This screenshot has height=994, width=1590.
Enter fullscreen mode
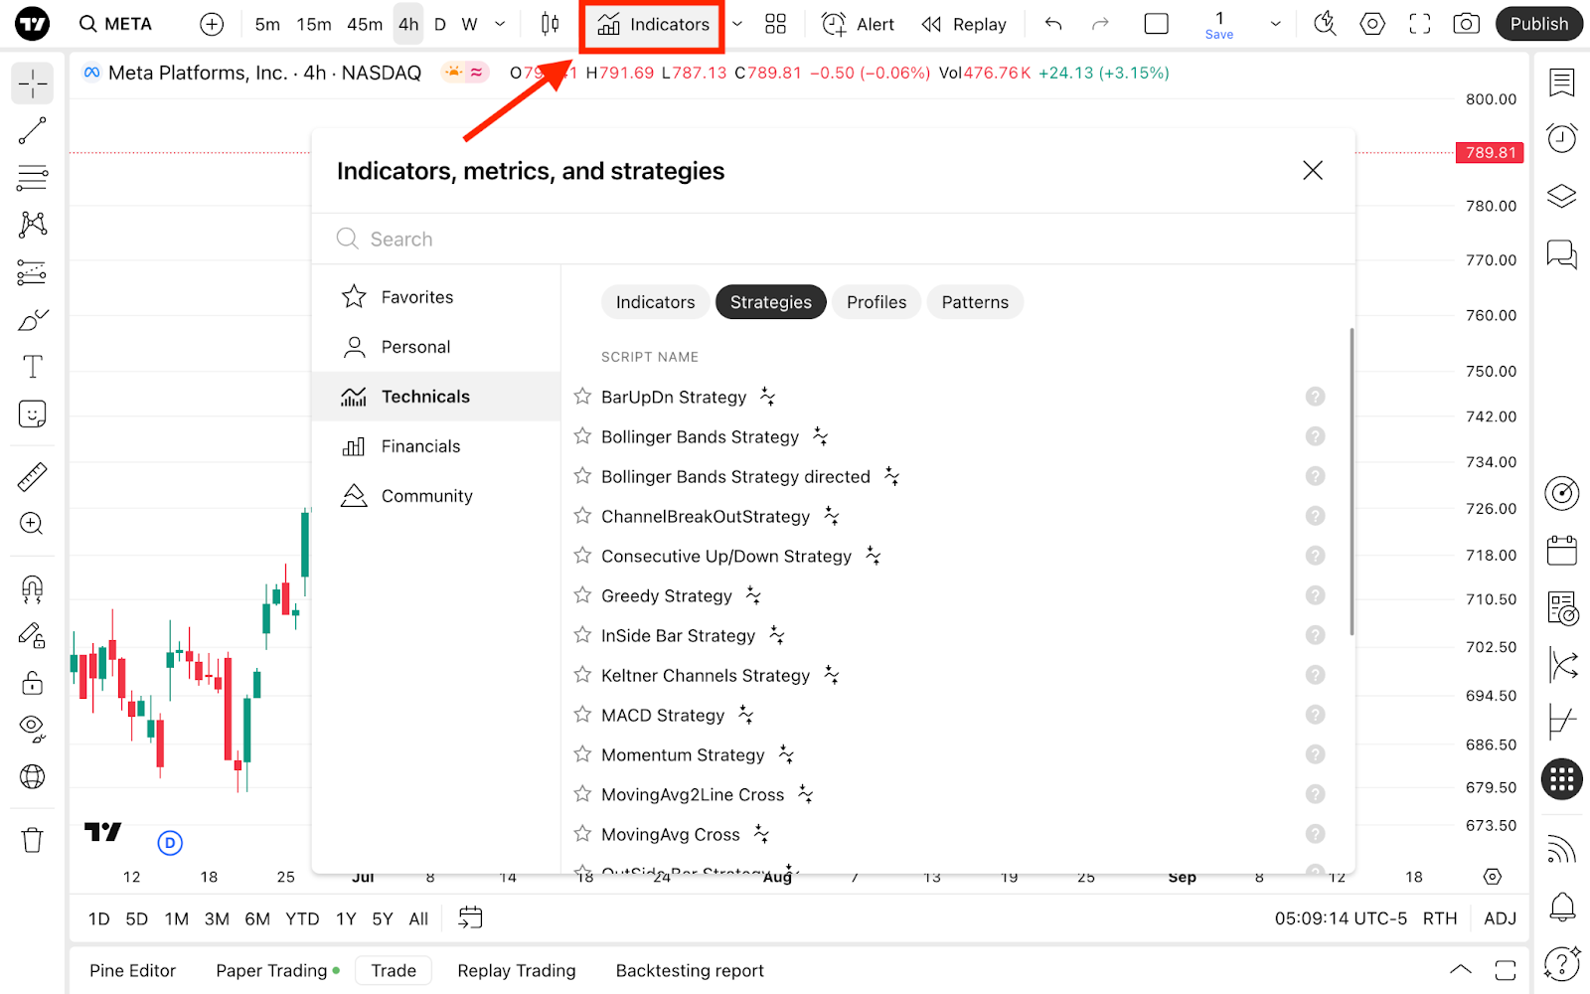tap(1420, 24)
